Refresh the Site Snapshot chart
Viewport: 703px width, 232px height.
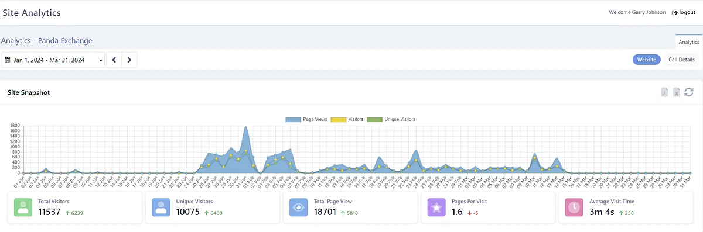(689, 92)
